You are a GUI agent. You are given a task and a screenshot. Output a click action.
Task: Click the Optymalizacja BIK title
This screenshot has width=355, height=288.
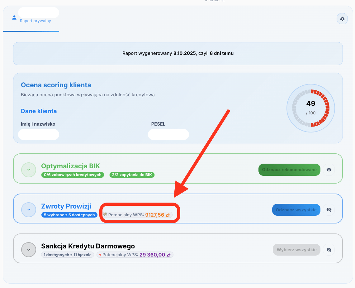coord(70,166)
